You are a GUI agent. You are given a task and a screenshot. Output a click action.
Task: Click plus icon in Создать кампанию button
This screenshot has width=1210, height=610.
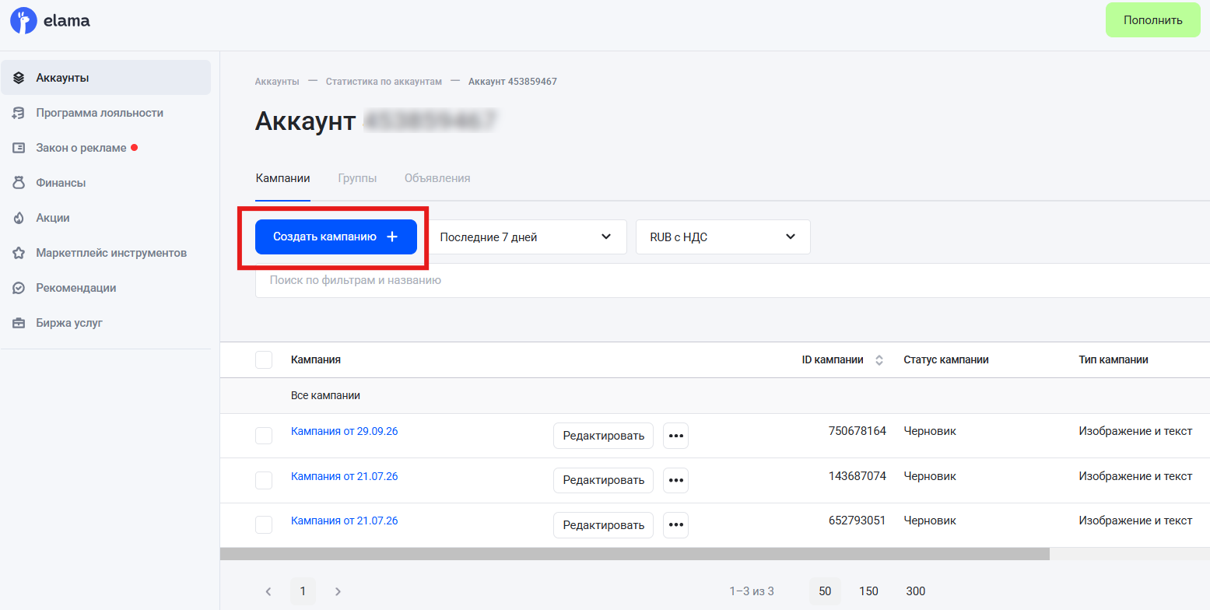pyautogui.click(x=392, y=237)
